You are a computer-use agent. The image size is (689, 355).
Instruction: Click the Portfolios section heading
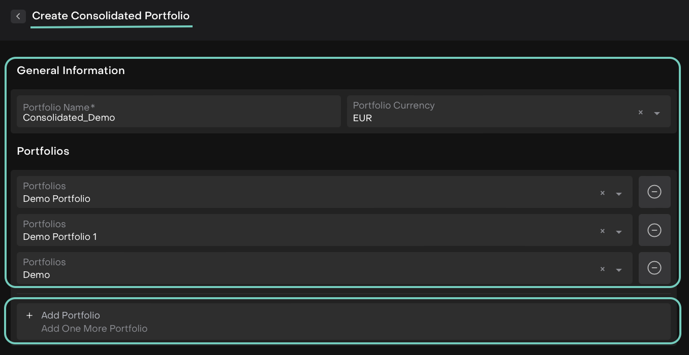point(43,151)
